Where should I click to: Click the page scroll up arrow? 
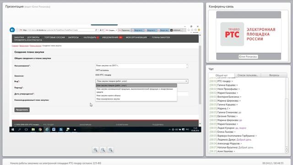(x=200, y=35)
